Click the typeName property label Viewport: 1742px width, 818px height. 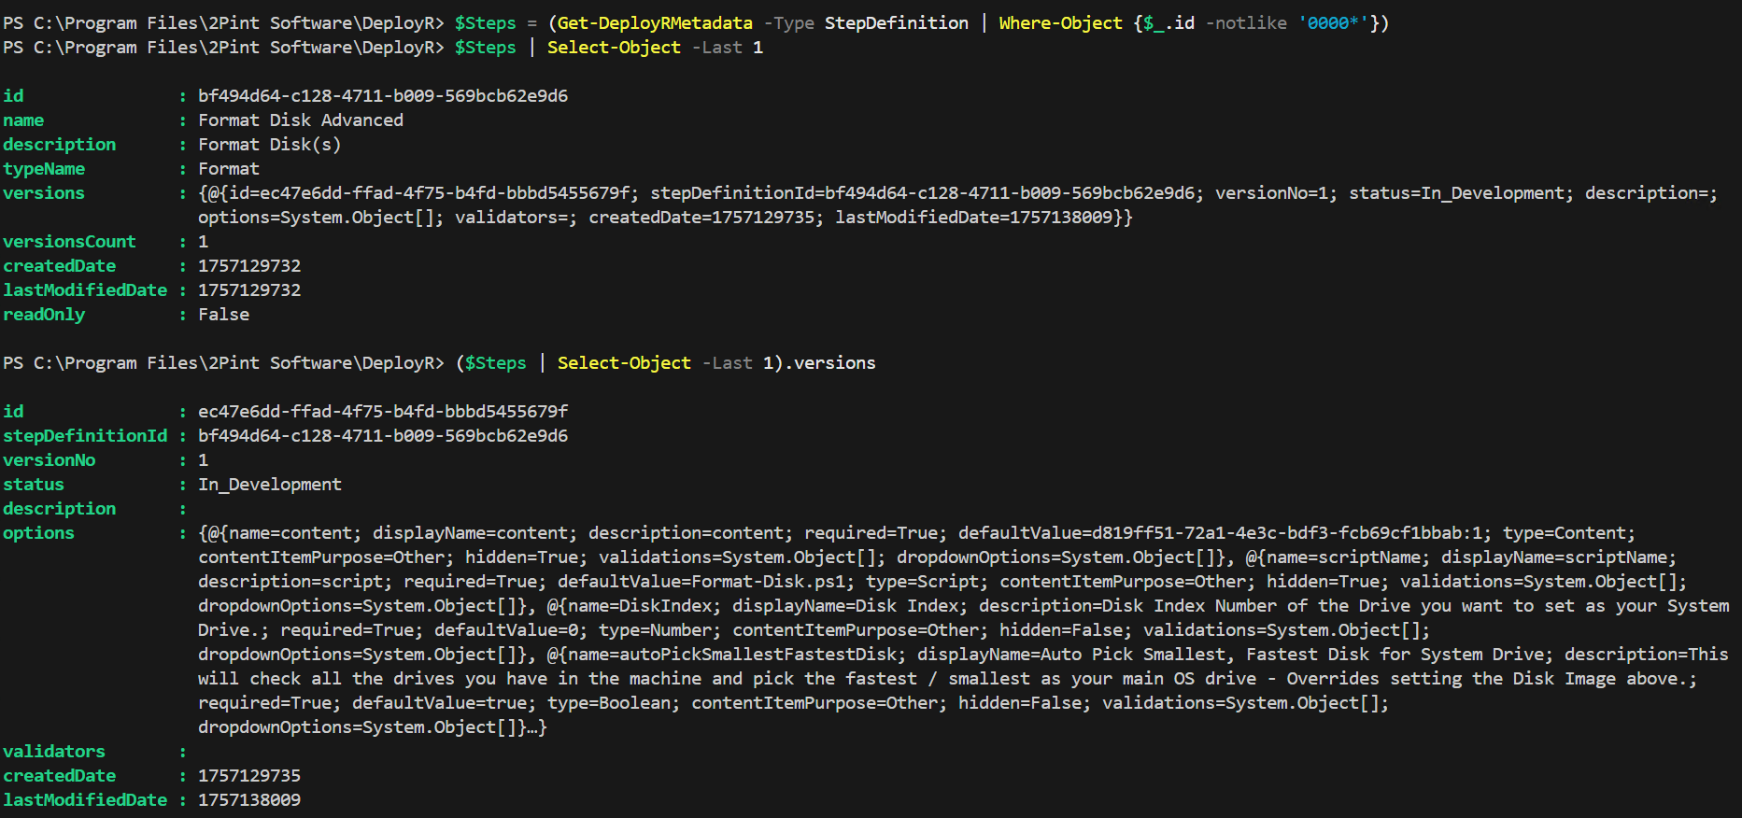(x=44, y=168)
